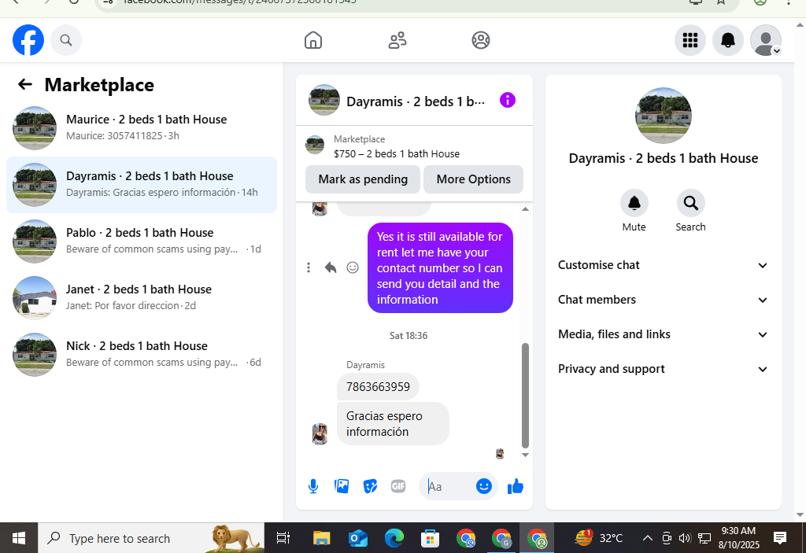Choose a sticker icon

click(370, 486)
